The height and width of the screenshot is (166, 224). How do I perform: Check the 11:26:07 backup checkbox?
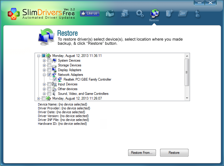coord(43,98)
